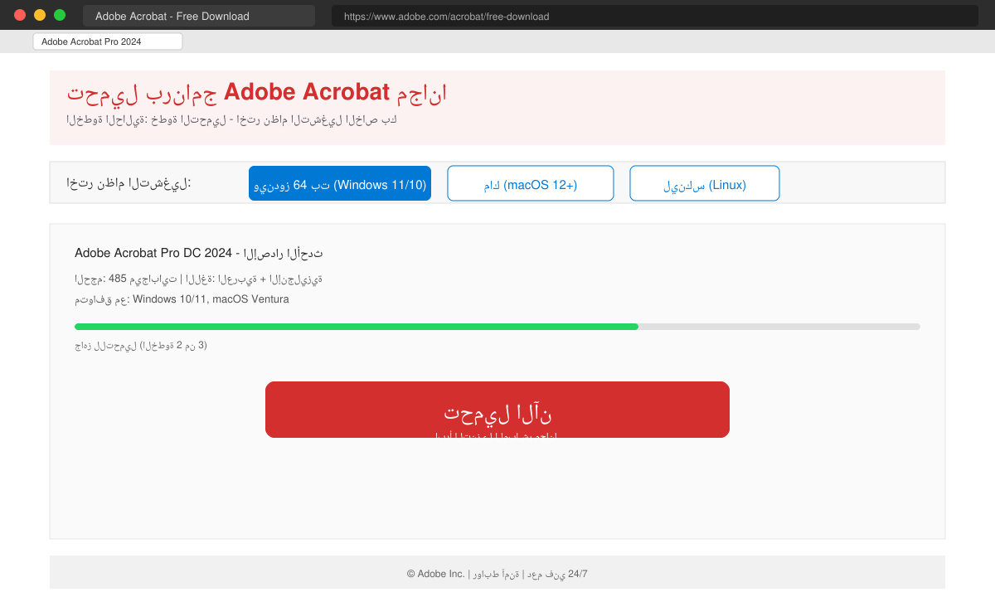Click the step 2 of 3 status text
995x597 pixels.
(x=141, y=345)
